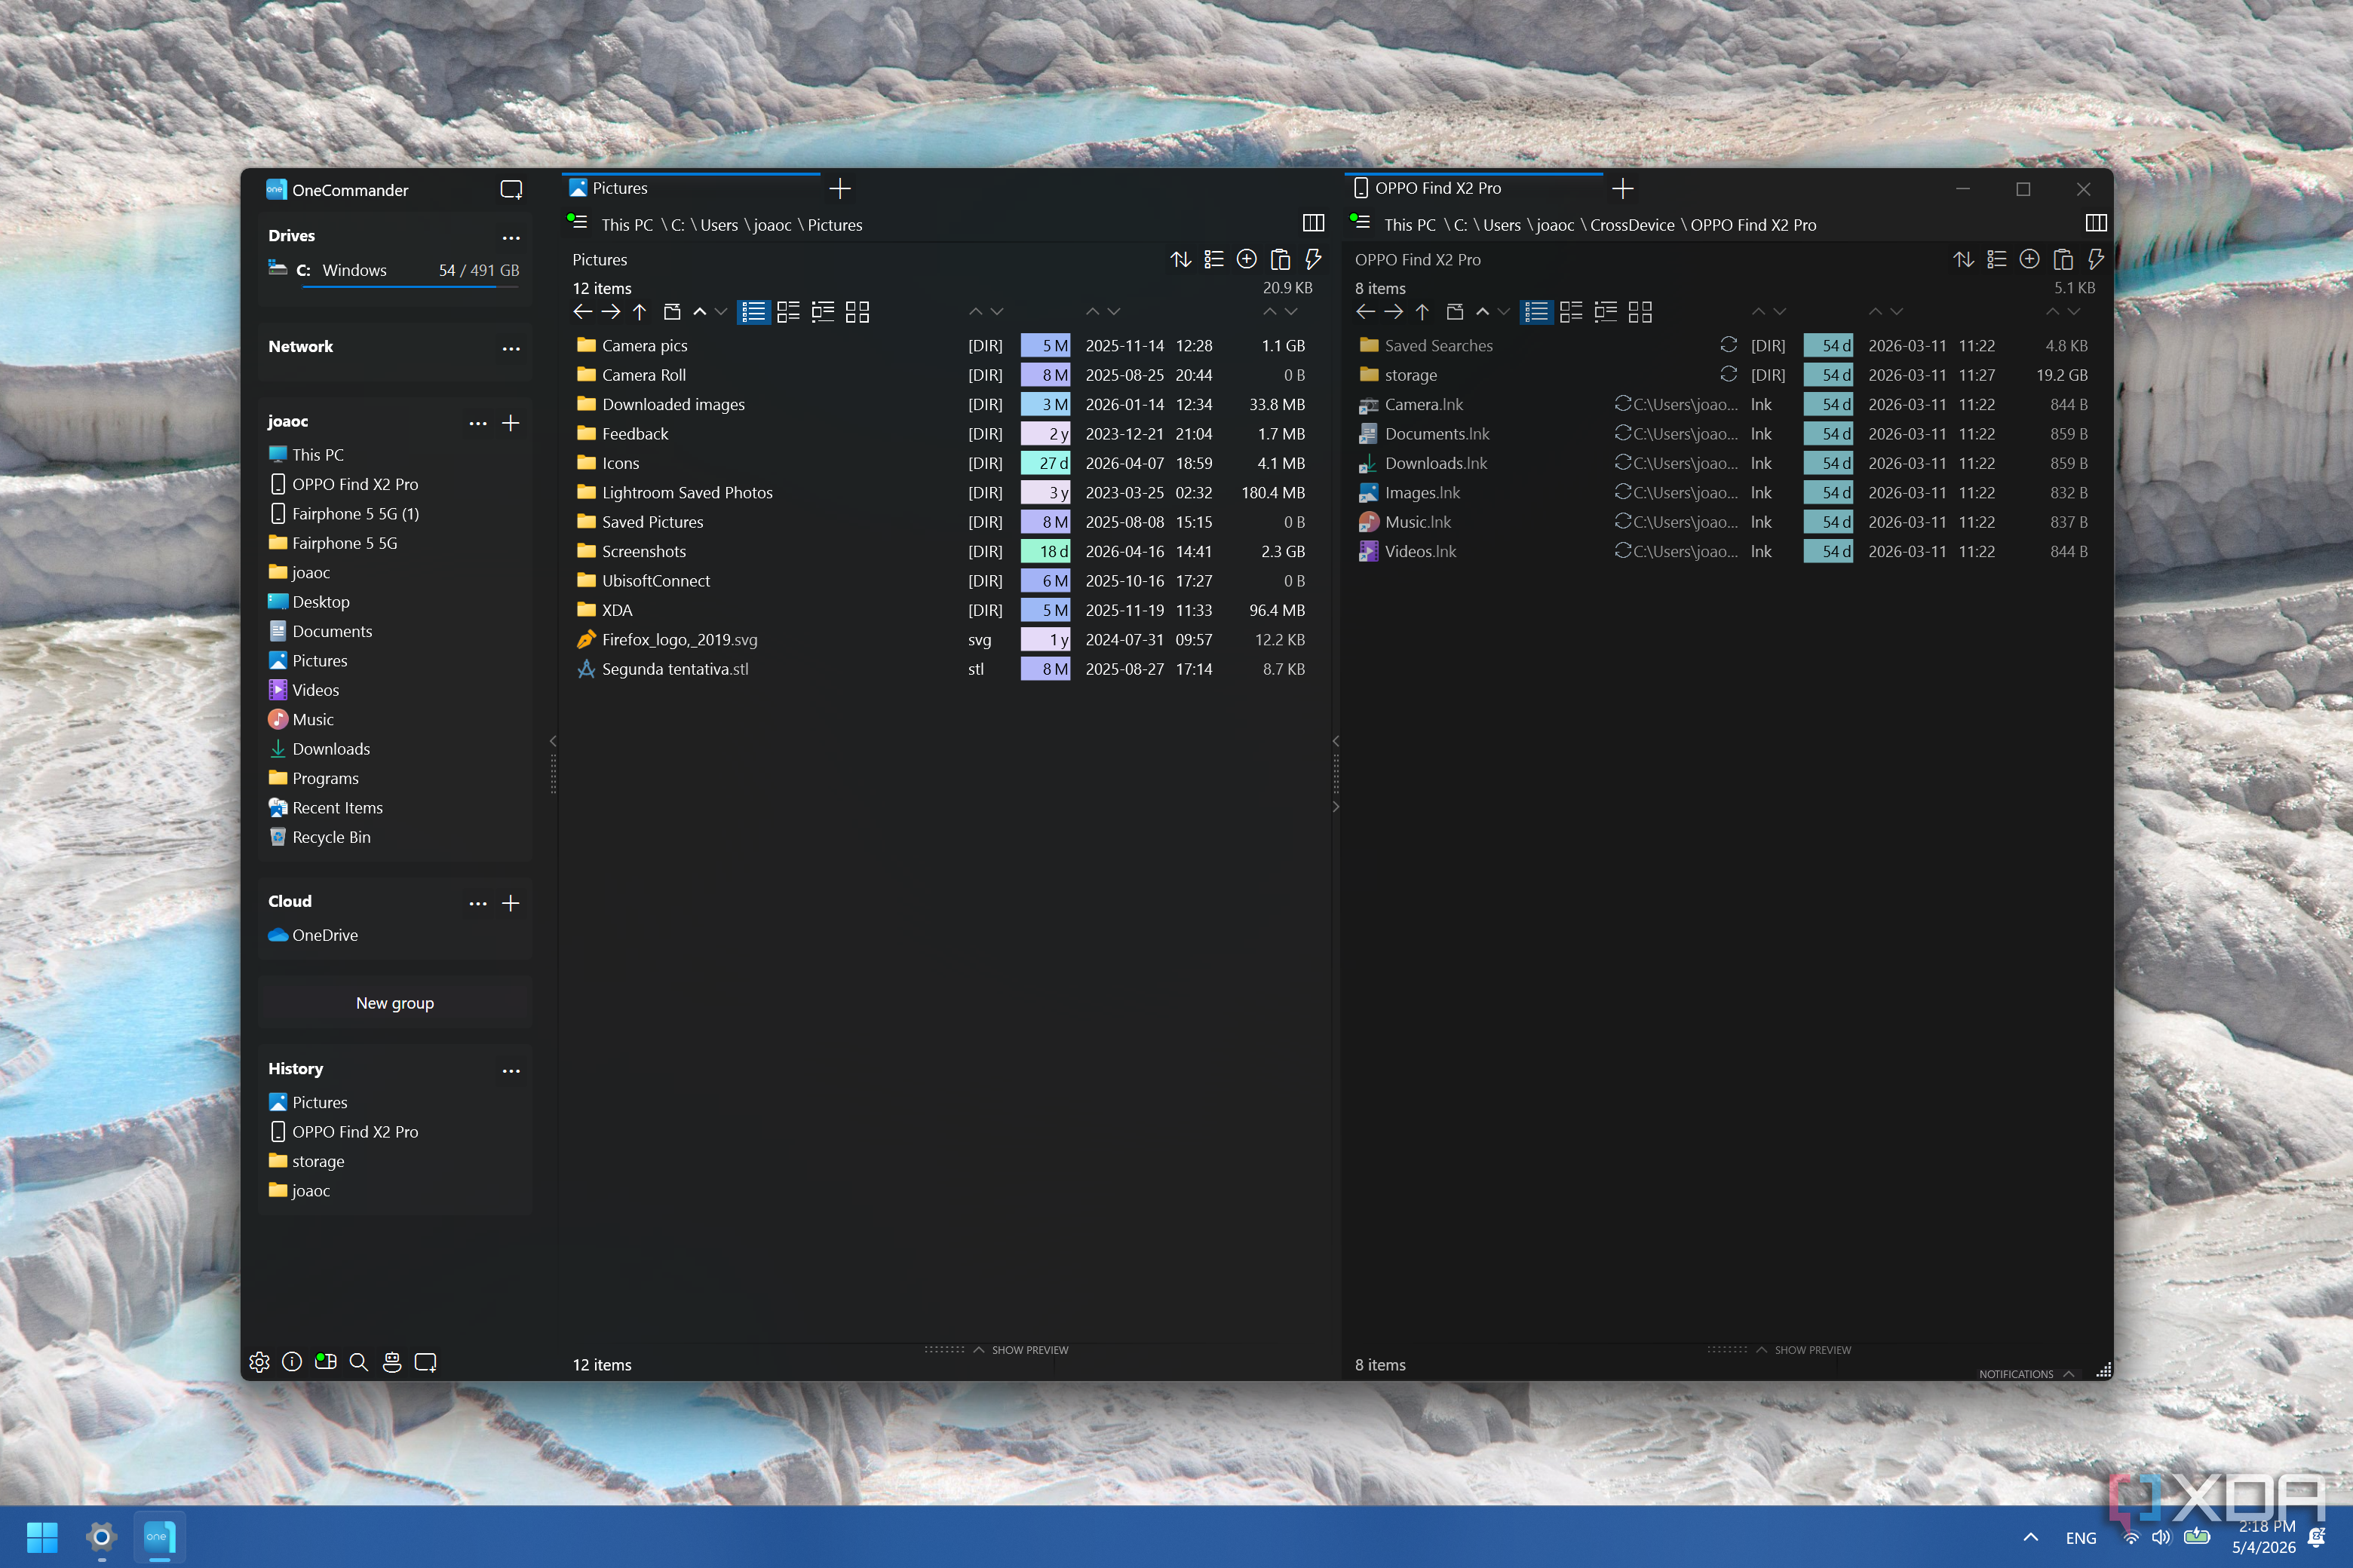Open joaoc favorites group three-dot menu
Viewport: 2353px width, 1568px height.
pyautogui.click(x=478, y=424)
